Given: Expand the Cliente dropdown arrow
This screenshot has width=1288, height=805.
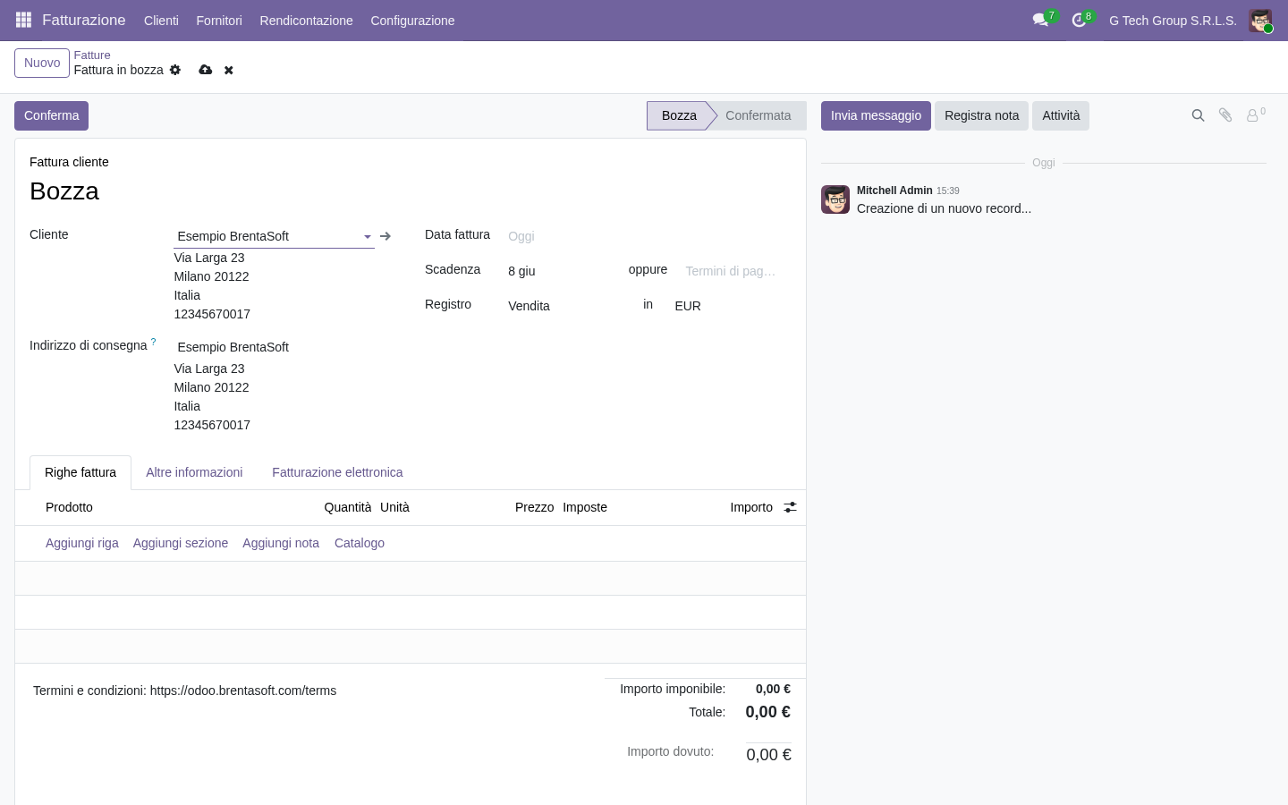Looking at the screenshot, I should coord(368,237).
